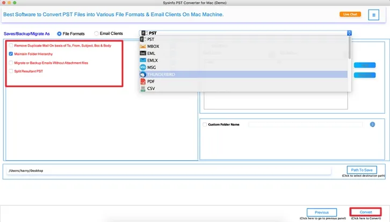The image size is (390, 222).
Task: Click the PST icon in the combo box header
Action: pos(145,33)
